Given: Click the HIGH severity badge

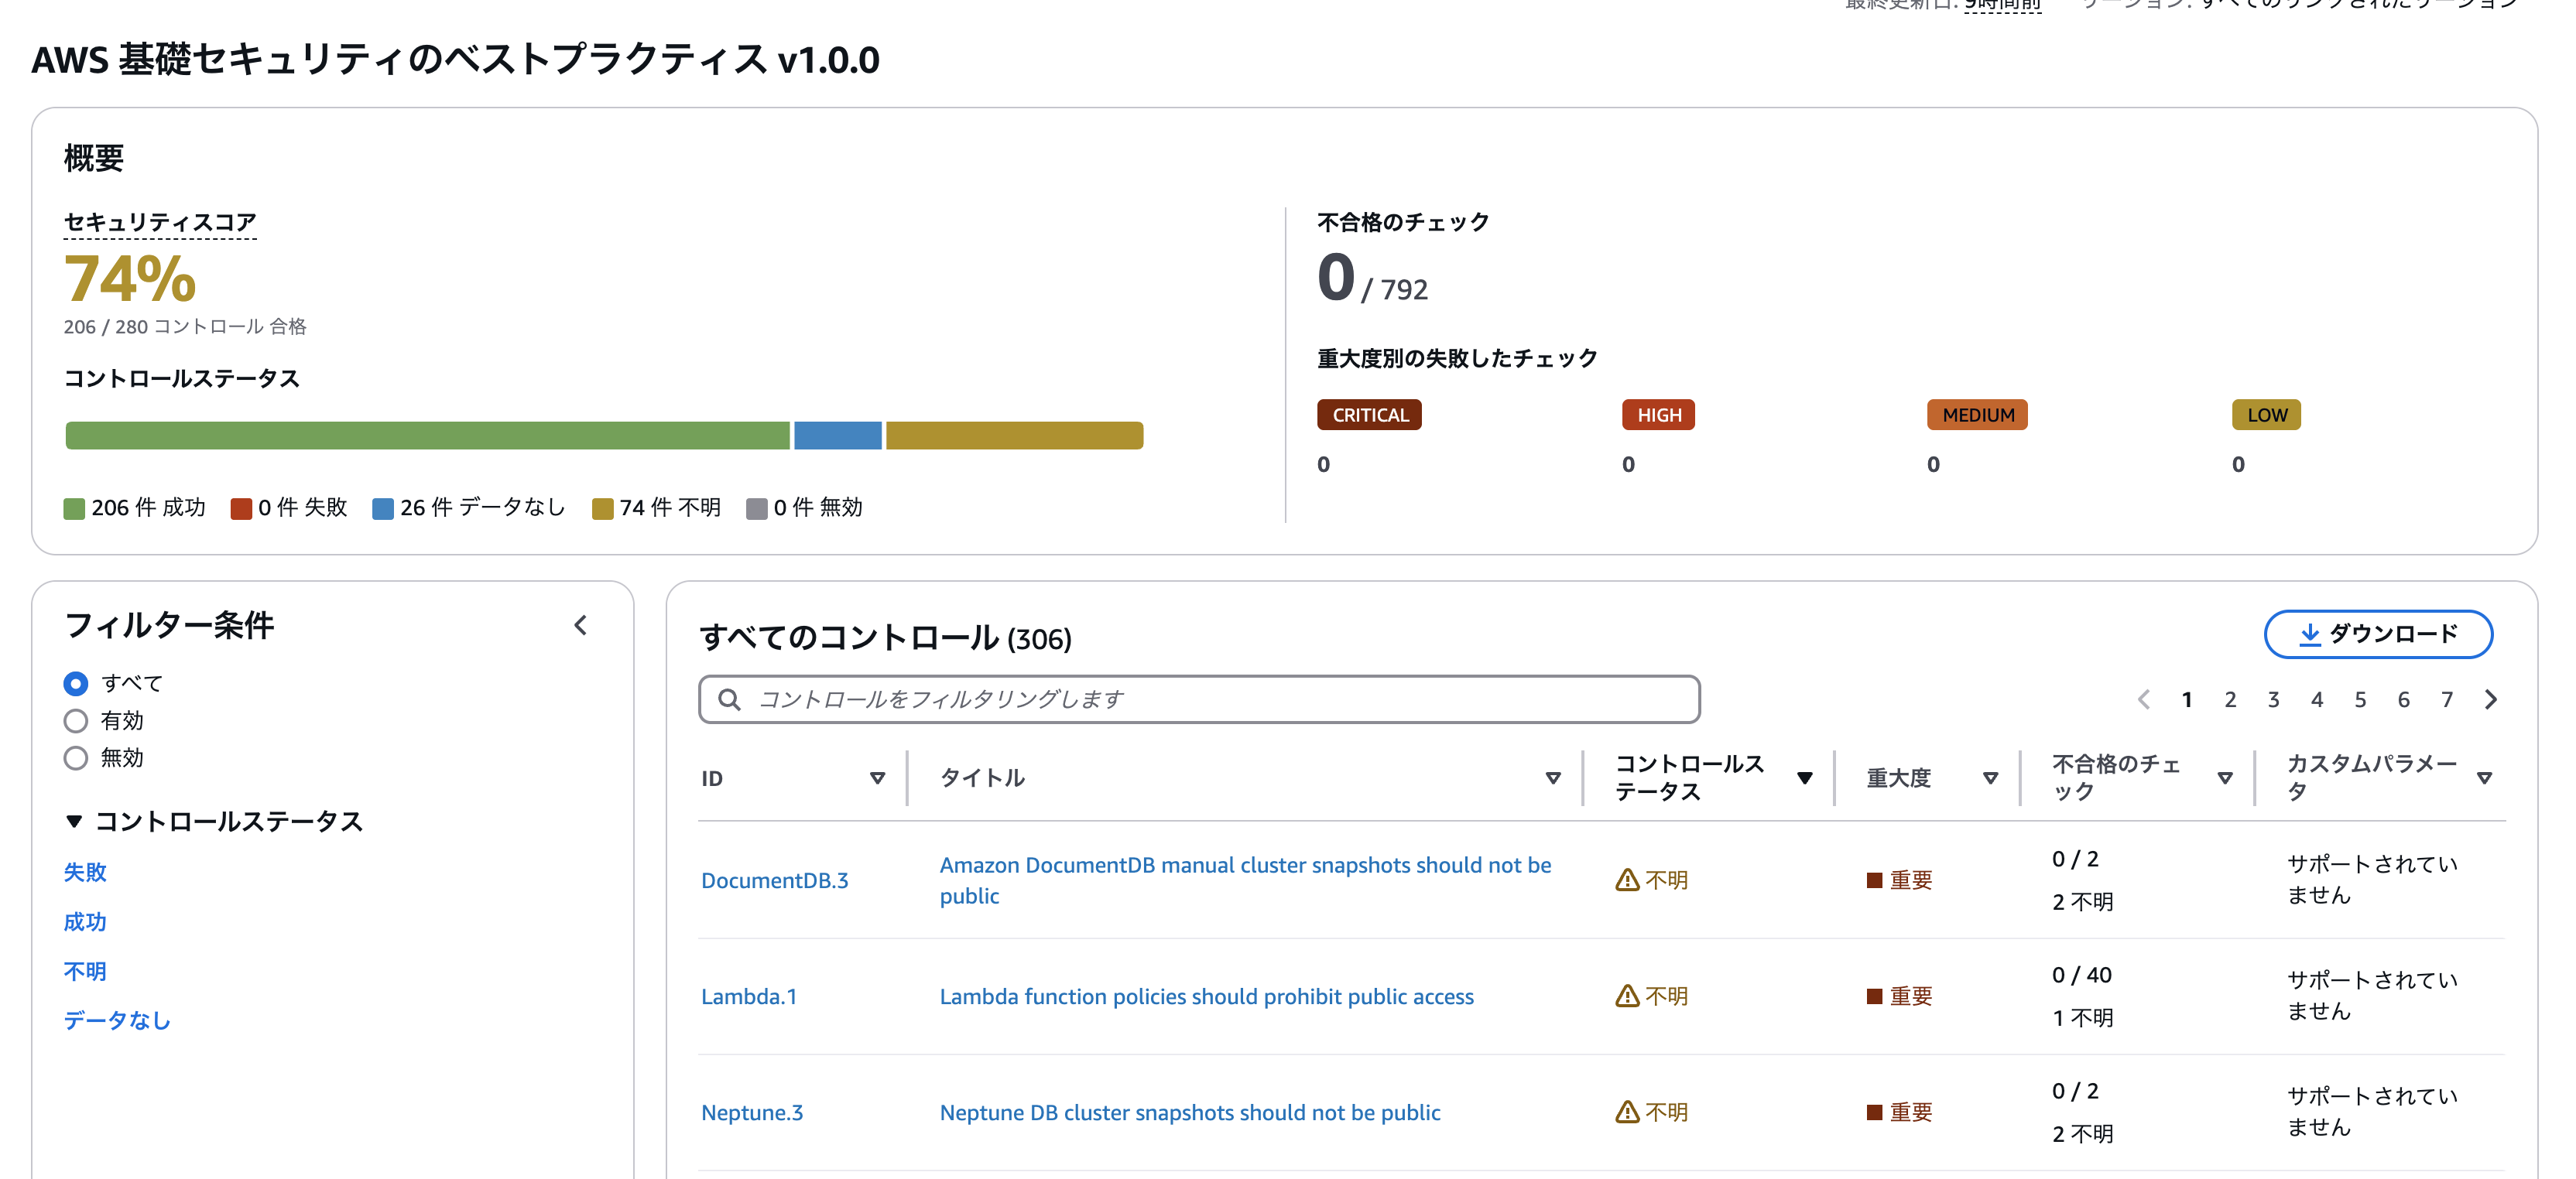Looking at the screenshot, I should pyautogui.click(x=1659, y=415).
